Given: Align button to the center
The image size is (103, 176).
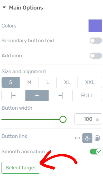Looking at the screenshot, I should coord(37,95).
